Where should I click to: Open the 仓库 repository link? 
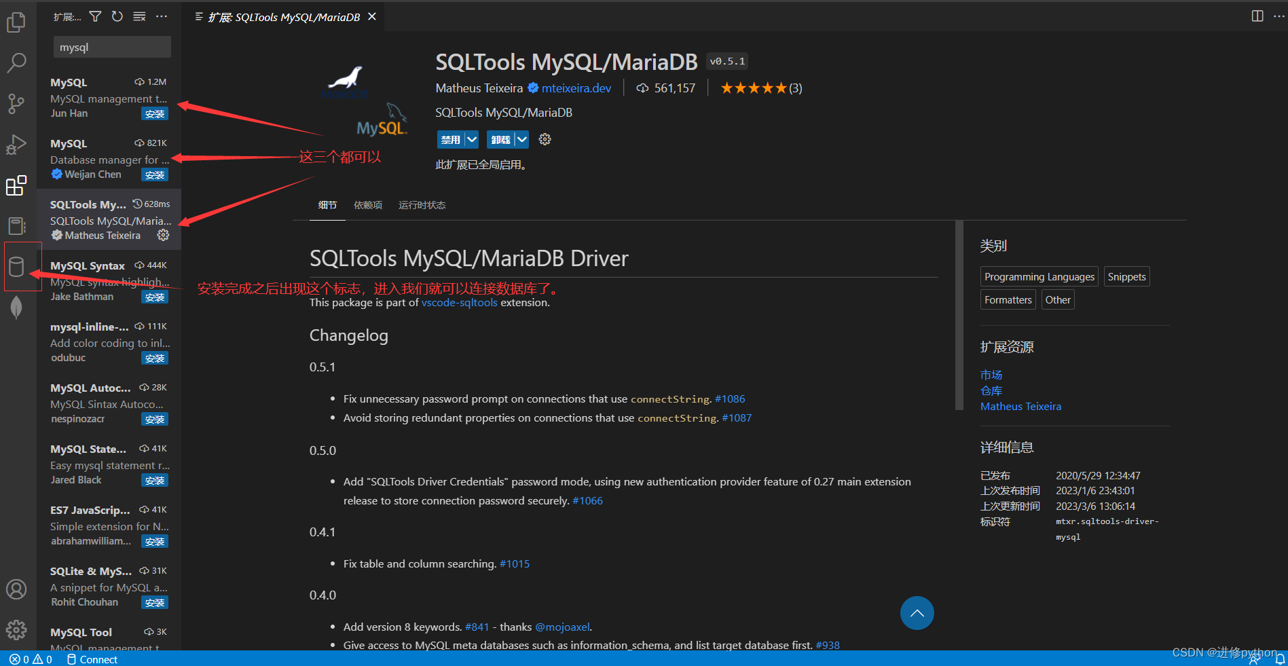(x=991, y=391)
